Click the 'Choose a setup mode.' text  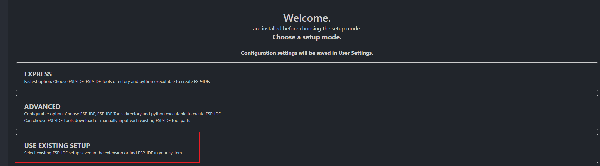[307, 37]
